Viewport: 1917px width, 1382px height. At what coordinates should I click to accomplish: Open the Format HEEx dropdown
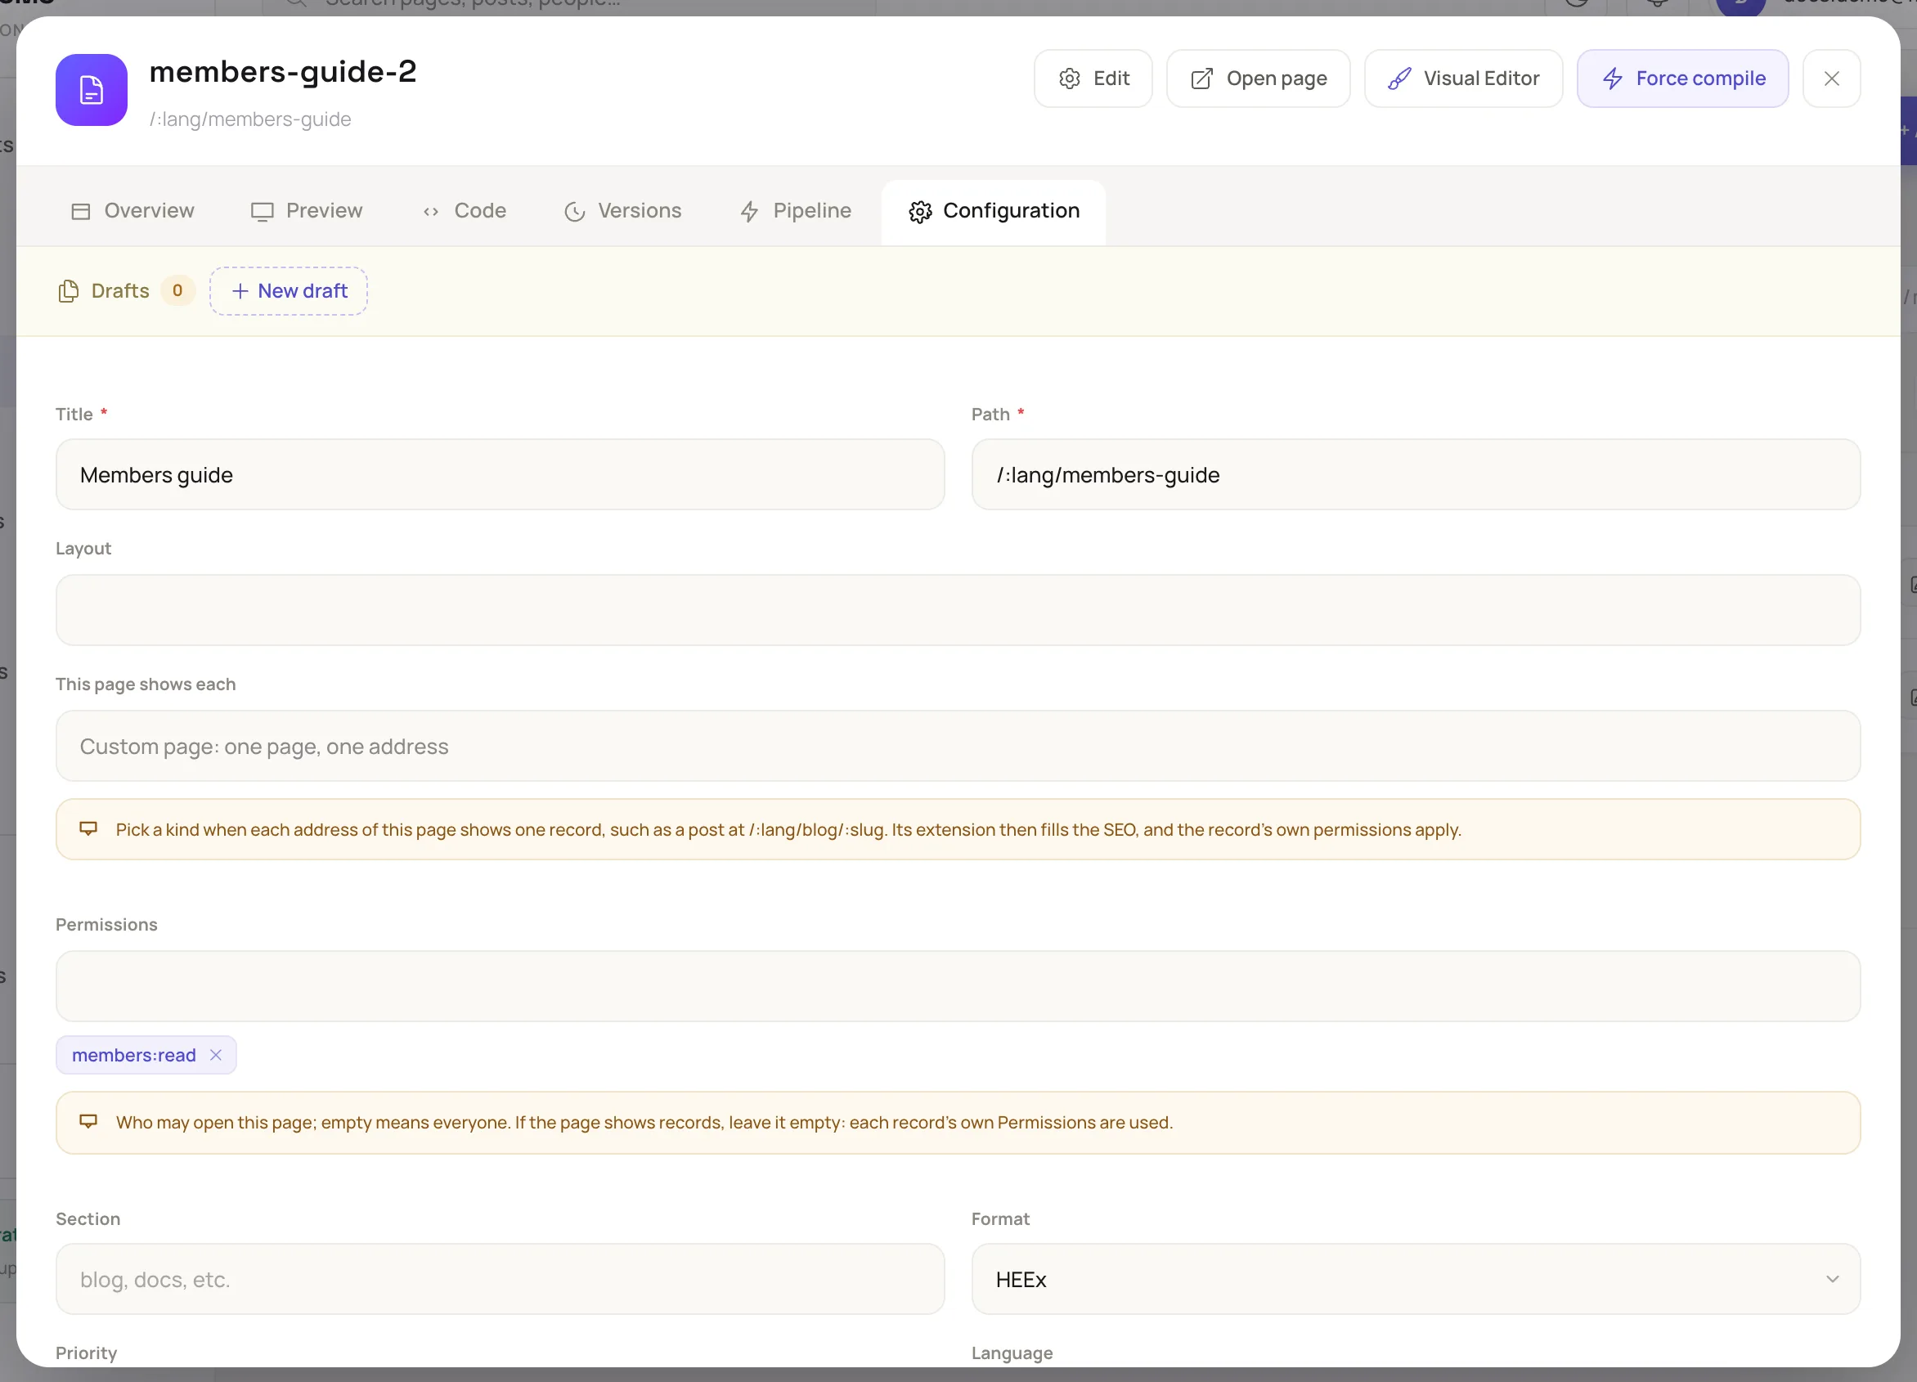1415,1279
